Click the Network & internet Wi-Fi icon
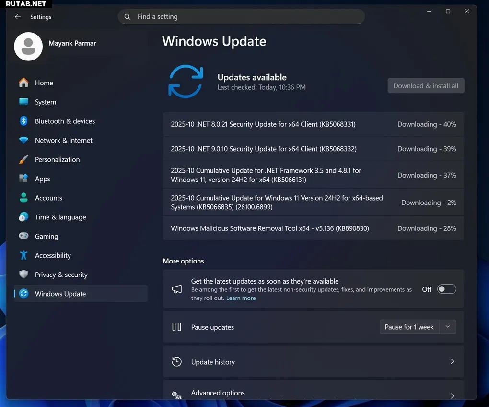 [23, 140]
